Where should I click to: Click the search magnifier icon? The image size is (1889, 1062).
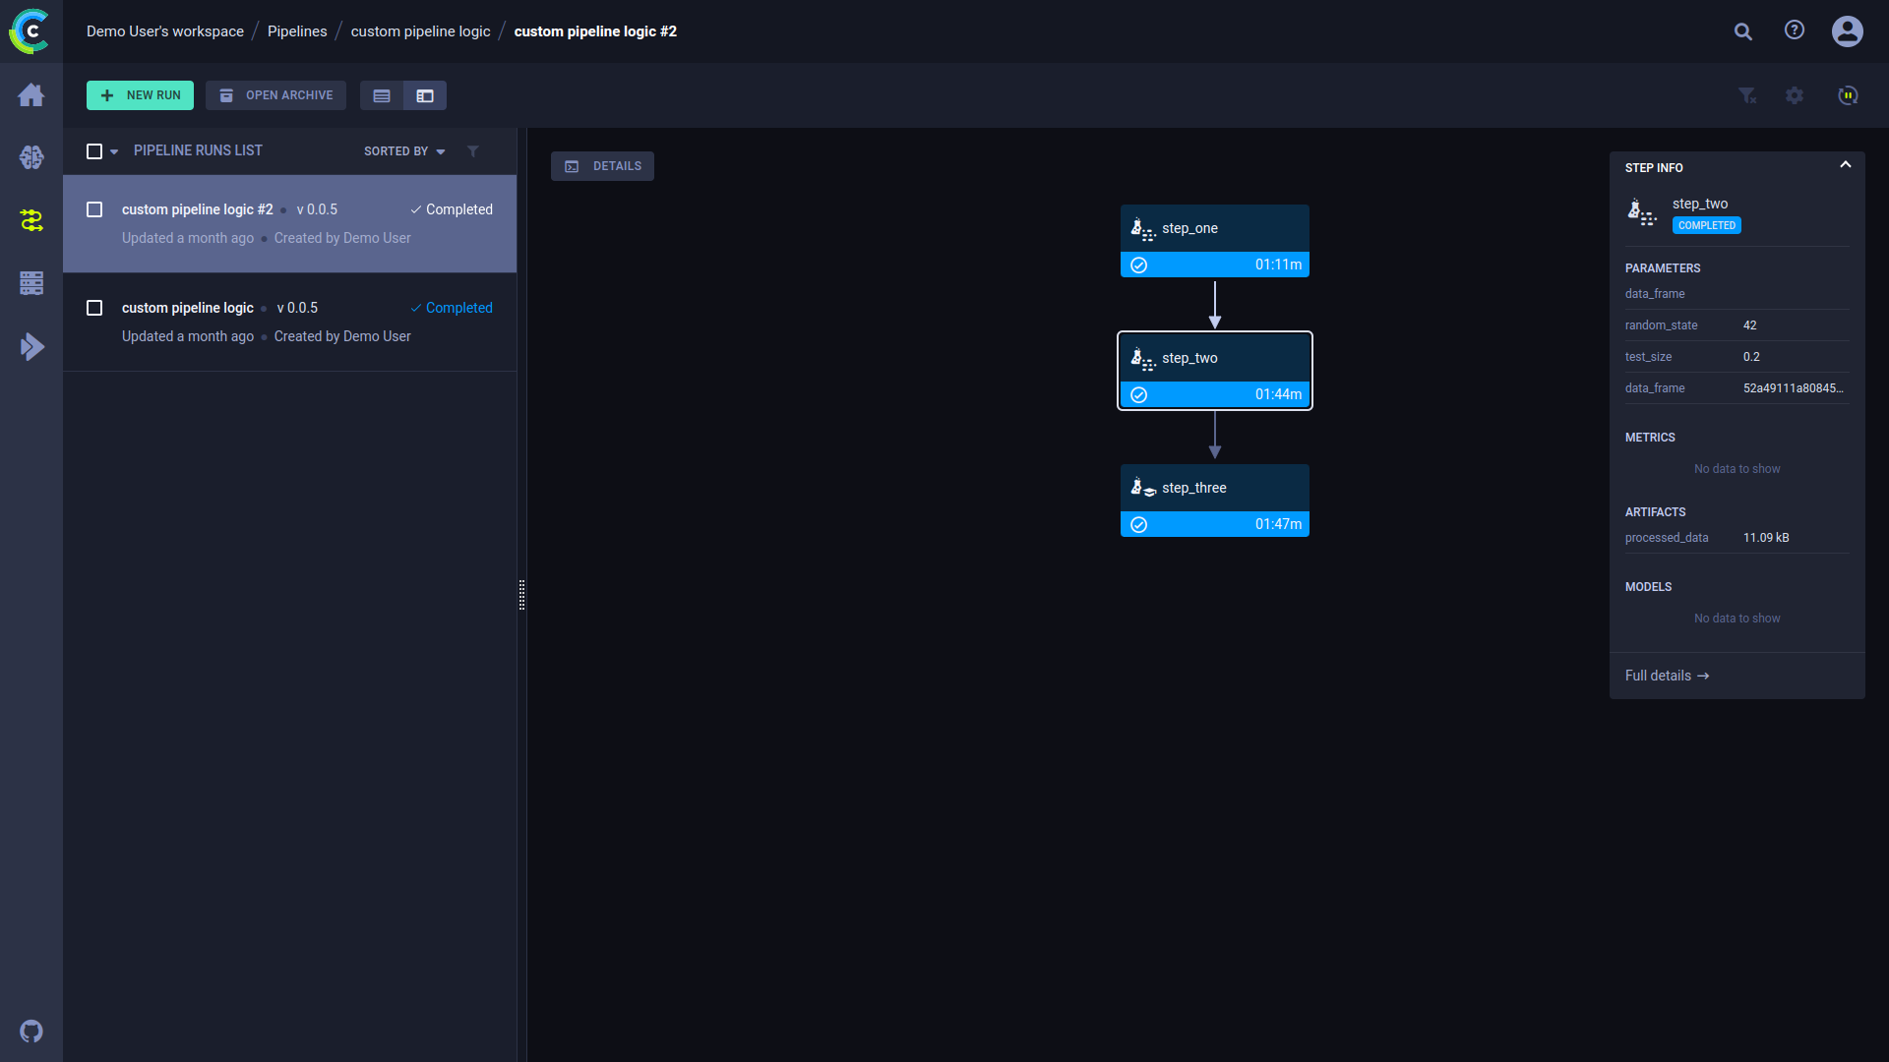(x=1742, y=31)
